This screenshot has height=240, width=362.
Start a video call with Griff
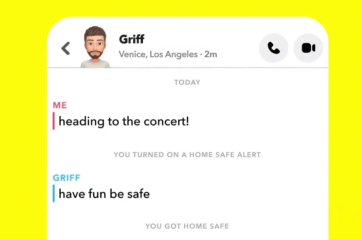click(308, 48)
